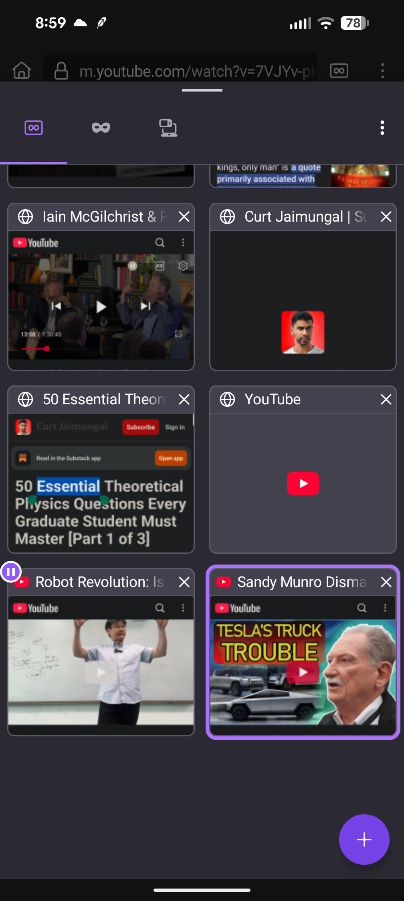Open 50 Essential Theoretical Physics article thumbnail

[x=101, y=483]
